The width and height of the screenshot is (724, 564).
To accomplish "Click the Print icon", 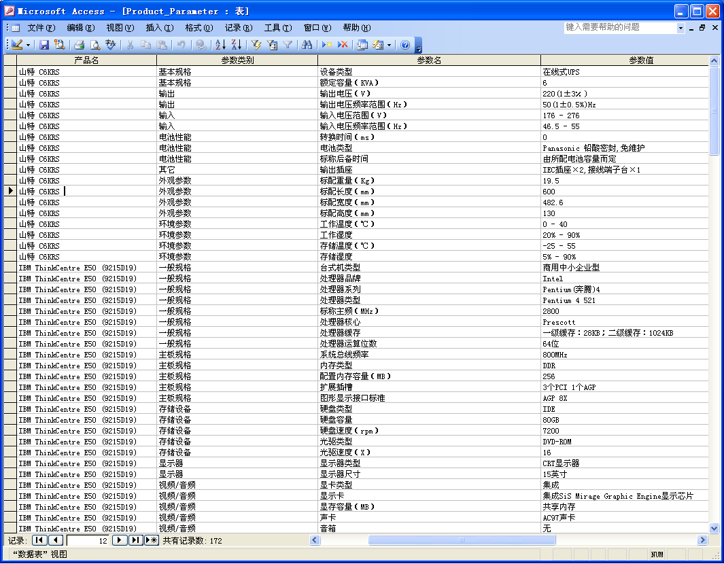I will click(79, 45).
